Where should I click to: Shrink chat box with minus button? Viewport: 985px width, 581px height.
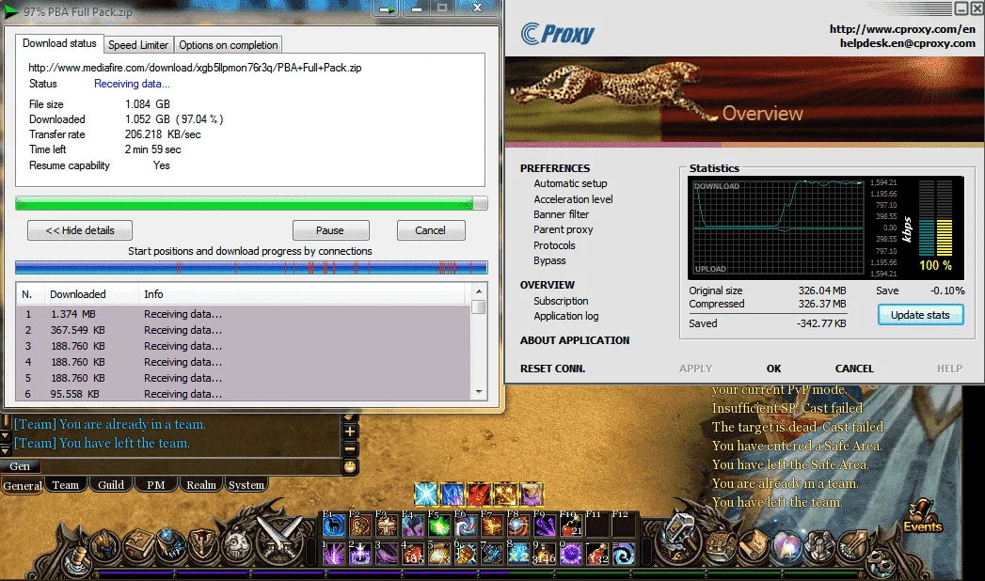[350, 448]
